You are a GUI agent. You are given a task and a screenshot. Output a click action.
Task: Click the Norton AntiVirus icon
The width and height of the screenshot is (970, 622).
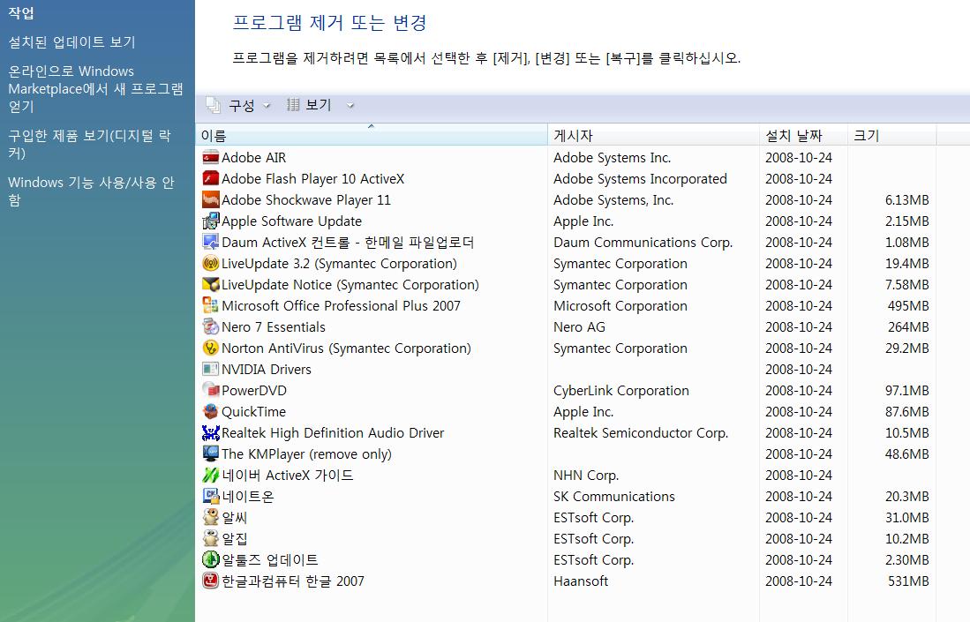210,348
